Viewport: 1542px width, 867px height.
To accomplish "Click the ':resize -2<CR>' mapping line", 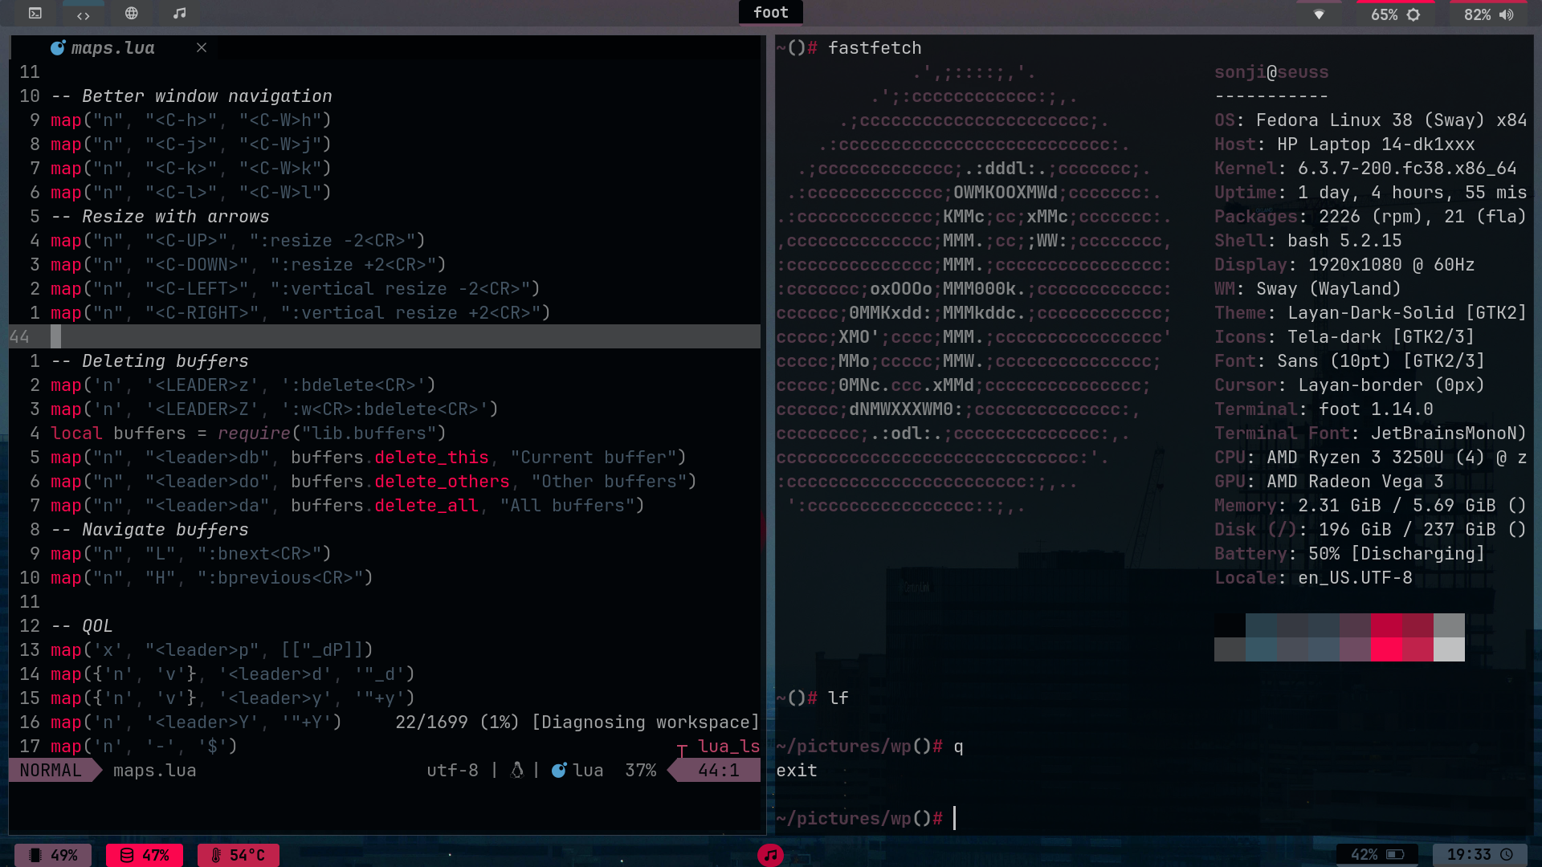I will pyautogui.click(x=238, y=240).
